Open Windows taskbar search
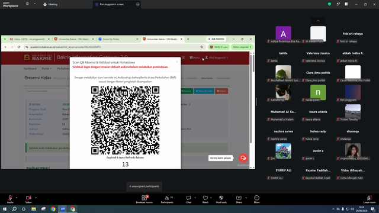 point(14,209)
